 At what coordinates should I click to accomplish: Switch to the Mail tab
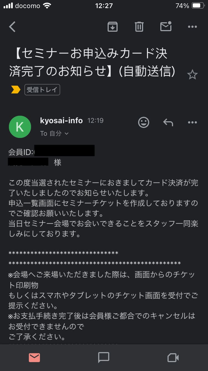(x=34, y=358)
